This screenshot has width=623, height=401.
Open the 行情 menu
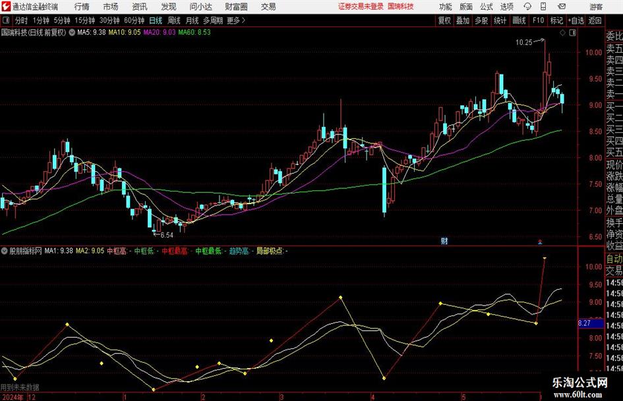tap(82, 7)
